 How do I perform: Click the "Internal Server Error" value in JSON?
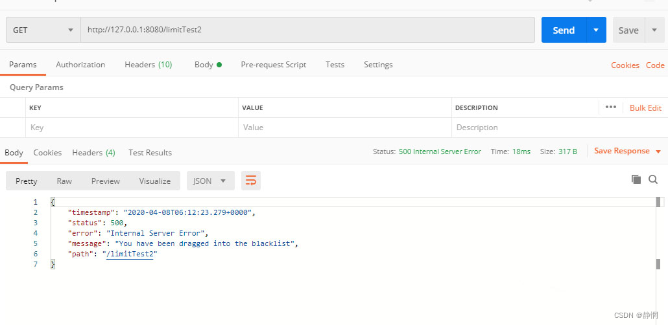pos(157,233)
